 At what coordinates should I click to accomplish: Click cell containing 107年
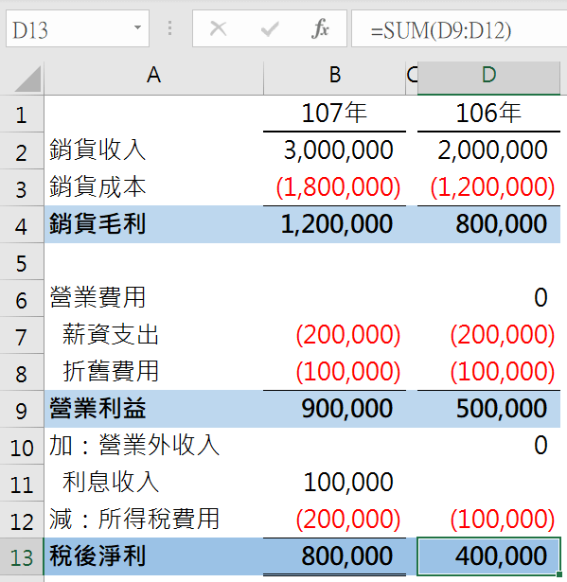pyautogui.click(x=334, y=114)
